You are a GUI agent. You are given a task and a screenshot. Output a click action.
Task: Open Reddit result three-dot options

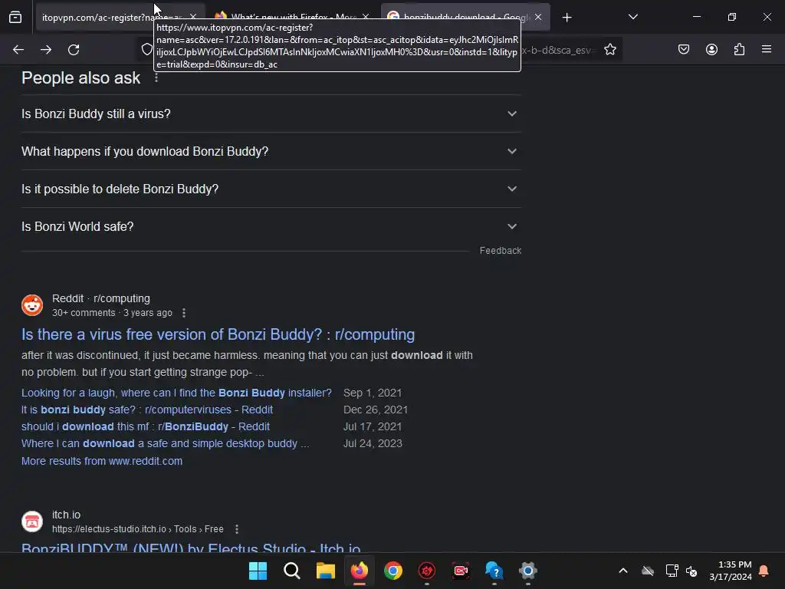click(x=184, y=313)
